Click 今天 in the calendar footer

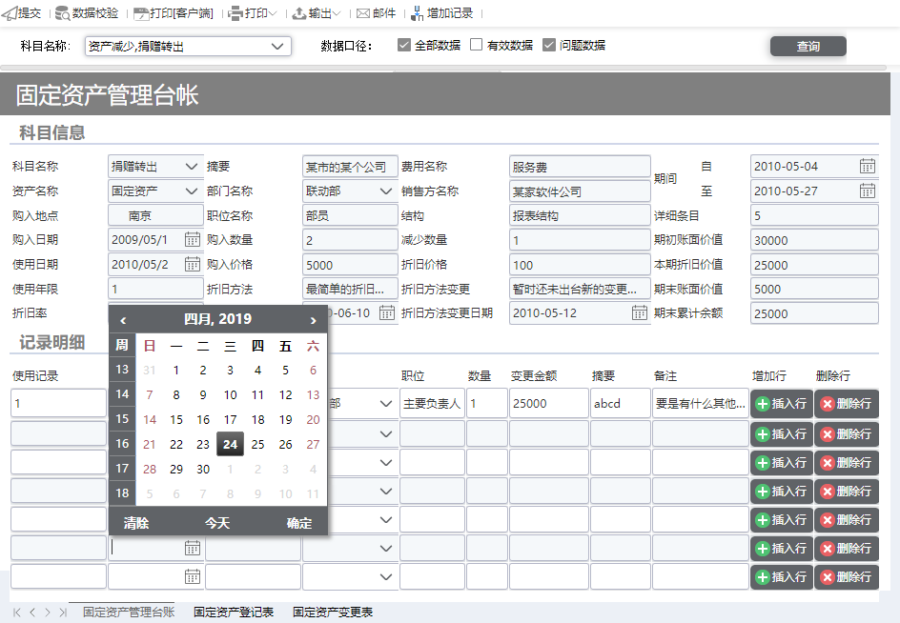pos(217,523)
